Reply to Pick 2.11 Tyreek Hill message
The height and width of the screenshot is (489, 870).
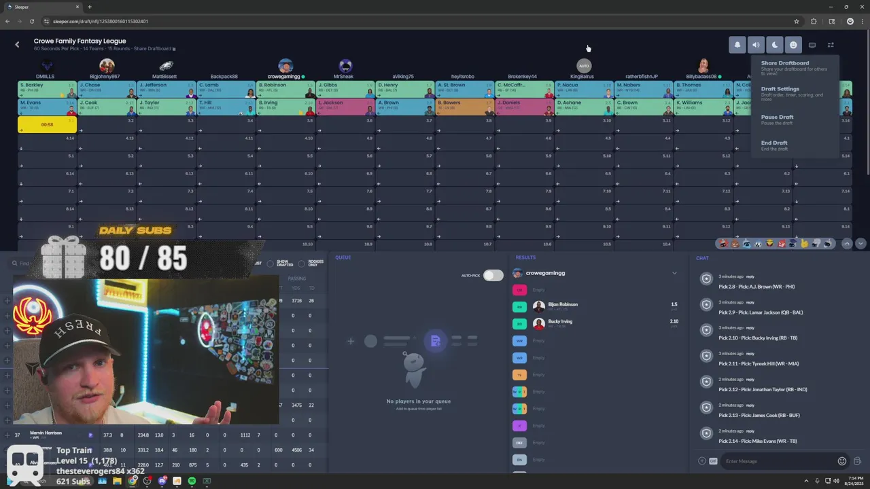750,354
